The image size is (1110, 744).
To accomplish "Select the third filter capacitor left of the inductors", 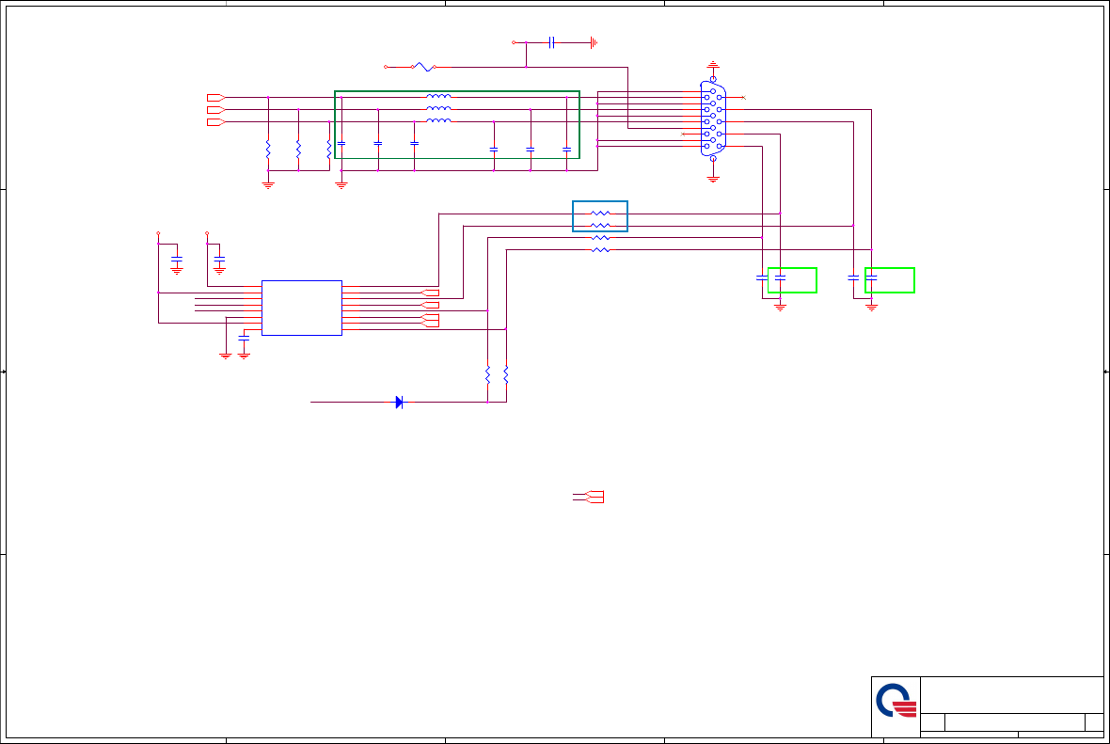I will 414,143.
